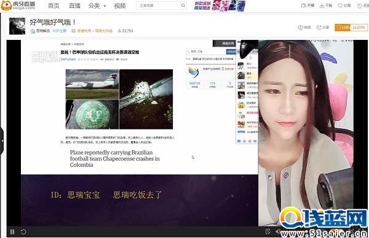Screen dimensions: 369x238
Task: Refresh the live stream player
Action: (23, 232)
